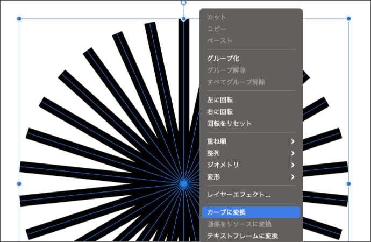Screen dimensions: 371x242
Task: Select テキストフレームに変換 option
Action: click(242, 236)
